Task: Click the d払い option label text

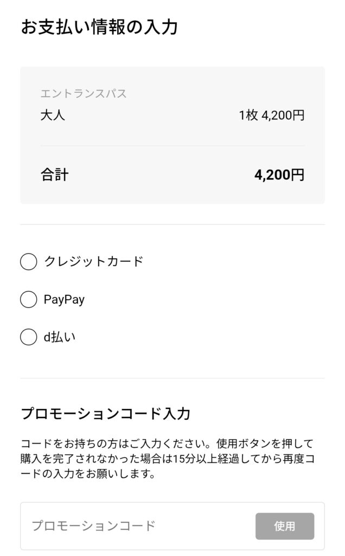Action: coord(59,337)
